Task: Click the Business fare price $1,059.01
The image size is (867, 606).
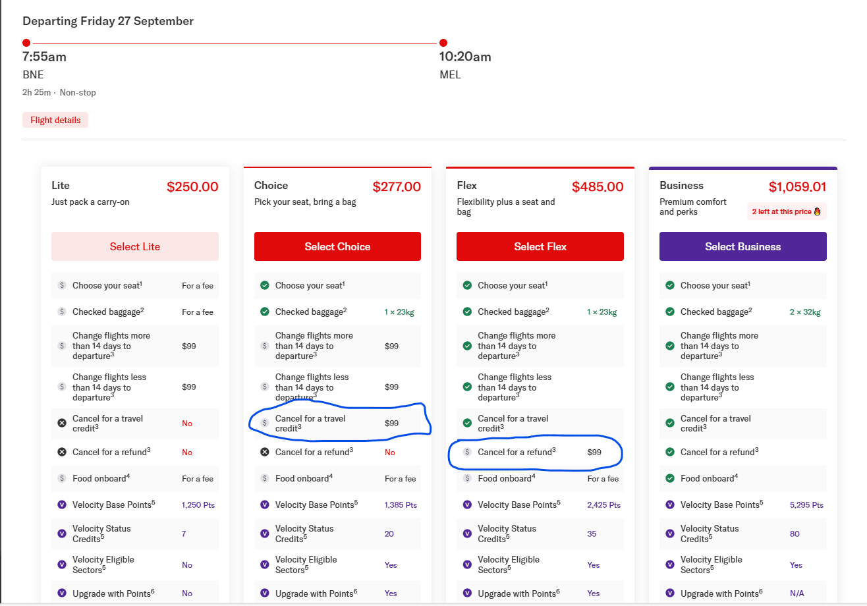Action: [798, 186]
